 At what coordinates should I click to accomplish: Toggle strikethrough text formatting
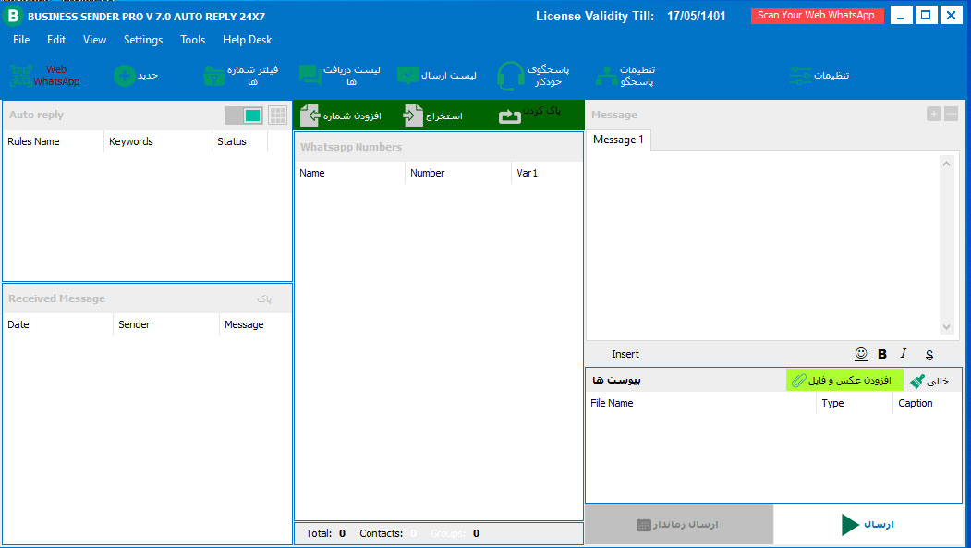[929, 354]
